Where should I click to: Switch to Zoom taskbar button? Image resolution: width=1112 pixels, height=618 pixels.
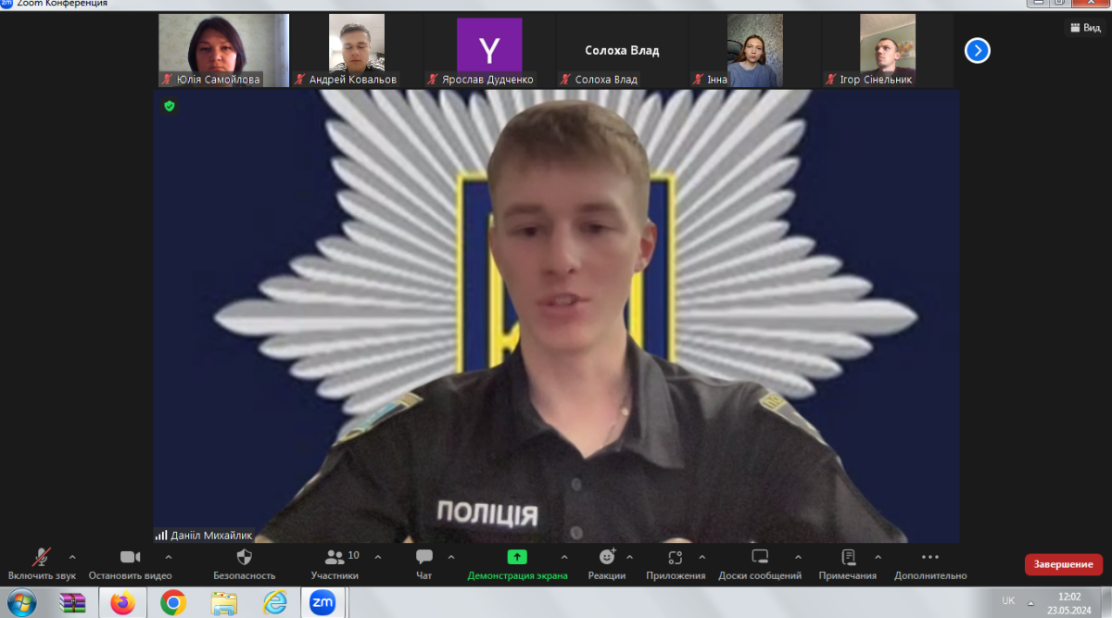click(x=322, y=602)
